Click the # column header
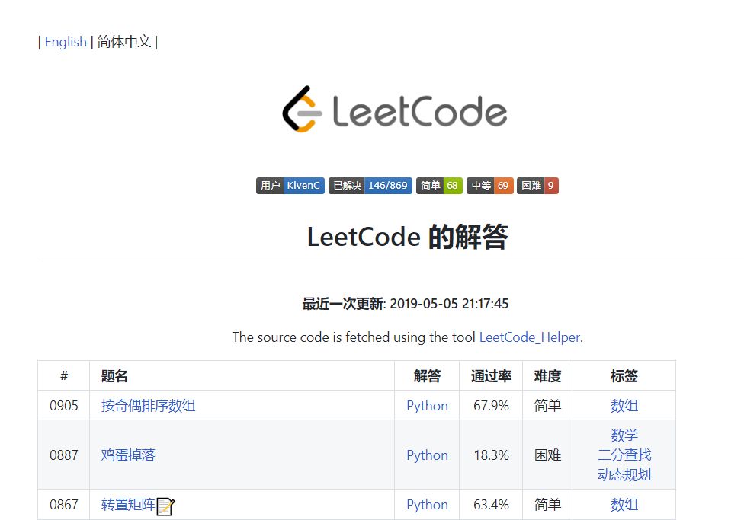Image resolution: width=744 pixels, height=520 pixels. point(64,376)
